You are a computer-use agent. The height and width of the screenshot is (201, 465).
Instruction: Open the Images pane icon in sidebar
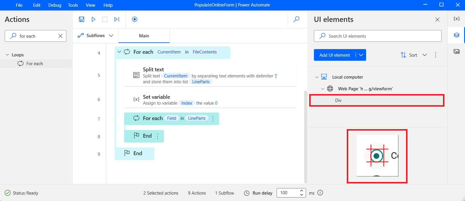pyautogui.click(x=456, y=51)
